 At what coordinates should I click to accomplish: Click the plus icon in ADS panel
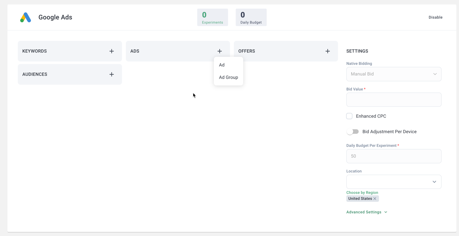pyautogui.click(x=220, y=51)
